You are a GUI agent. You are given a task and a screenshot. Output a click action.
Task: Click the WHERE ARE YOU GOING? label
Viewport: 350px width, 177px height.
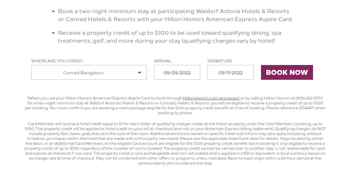click(57, 61)
